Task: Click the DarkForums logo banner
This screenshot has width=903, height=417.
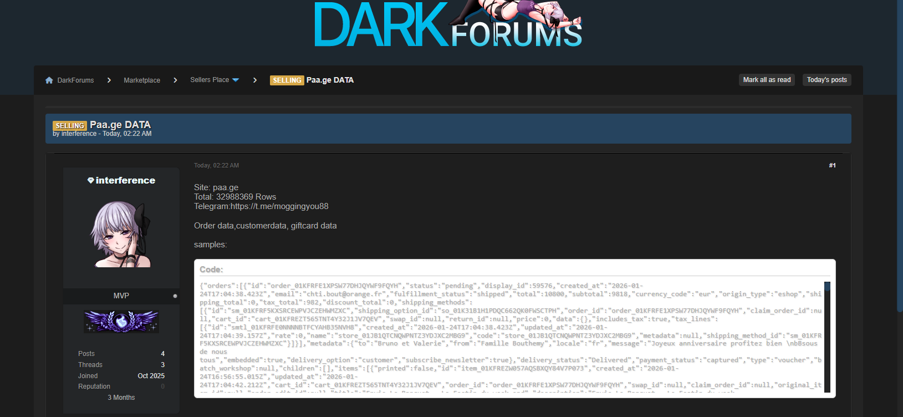Action: (x=448, y=24)
